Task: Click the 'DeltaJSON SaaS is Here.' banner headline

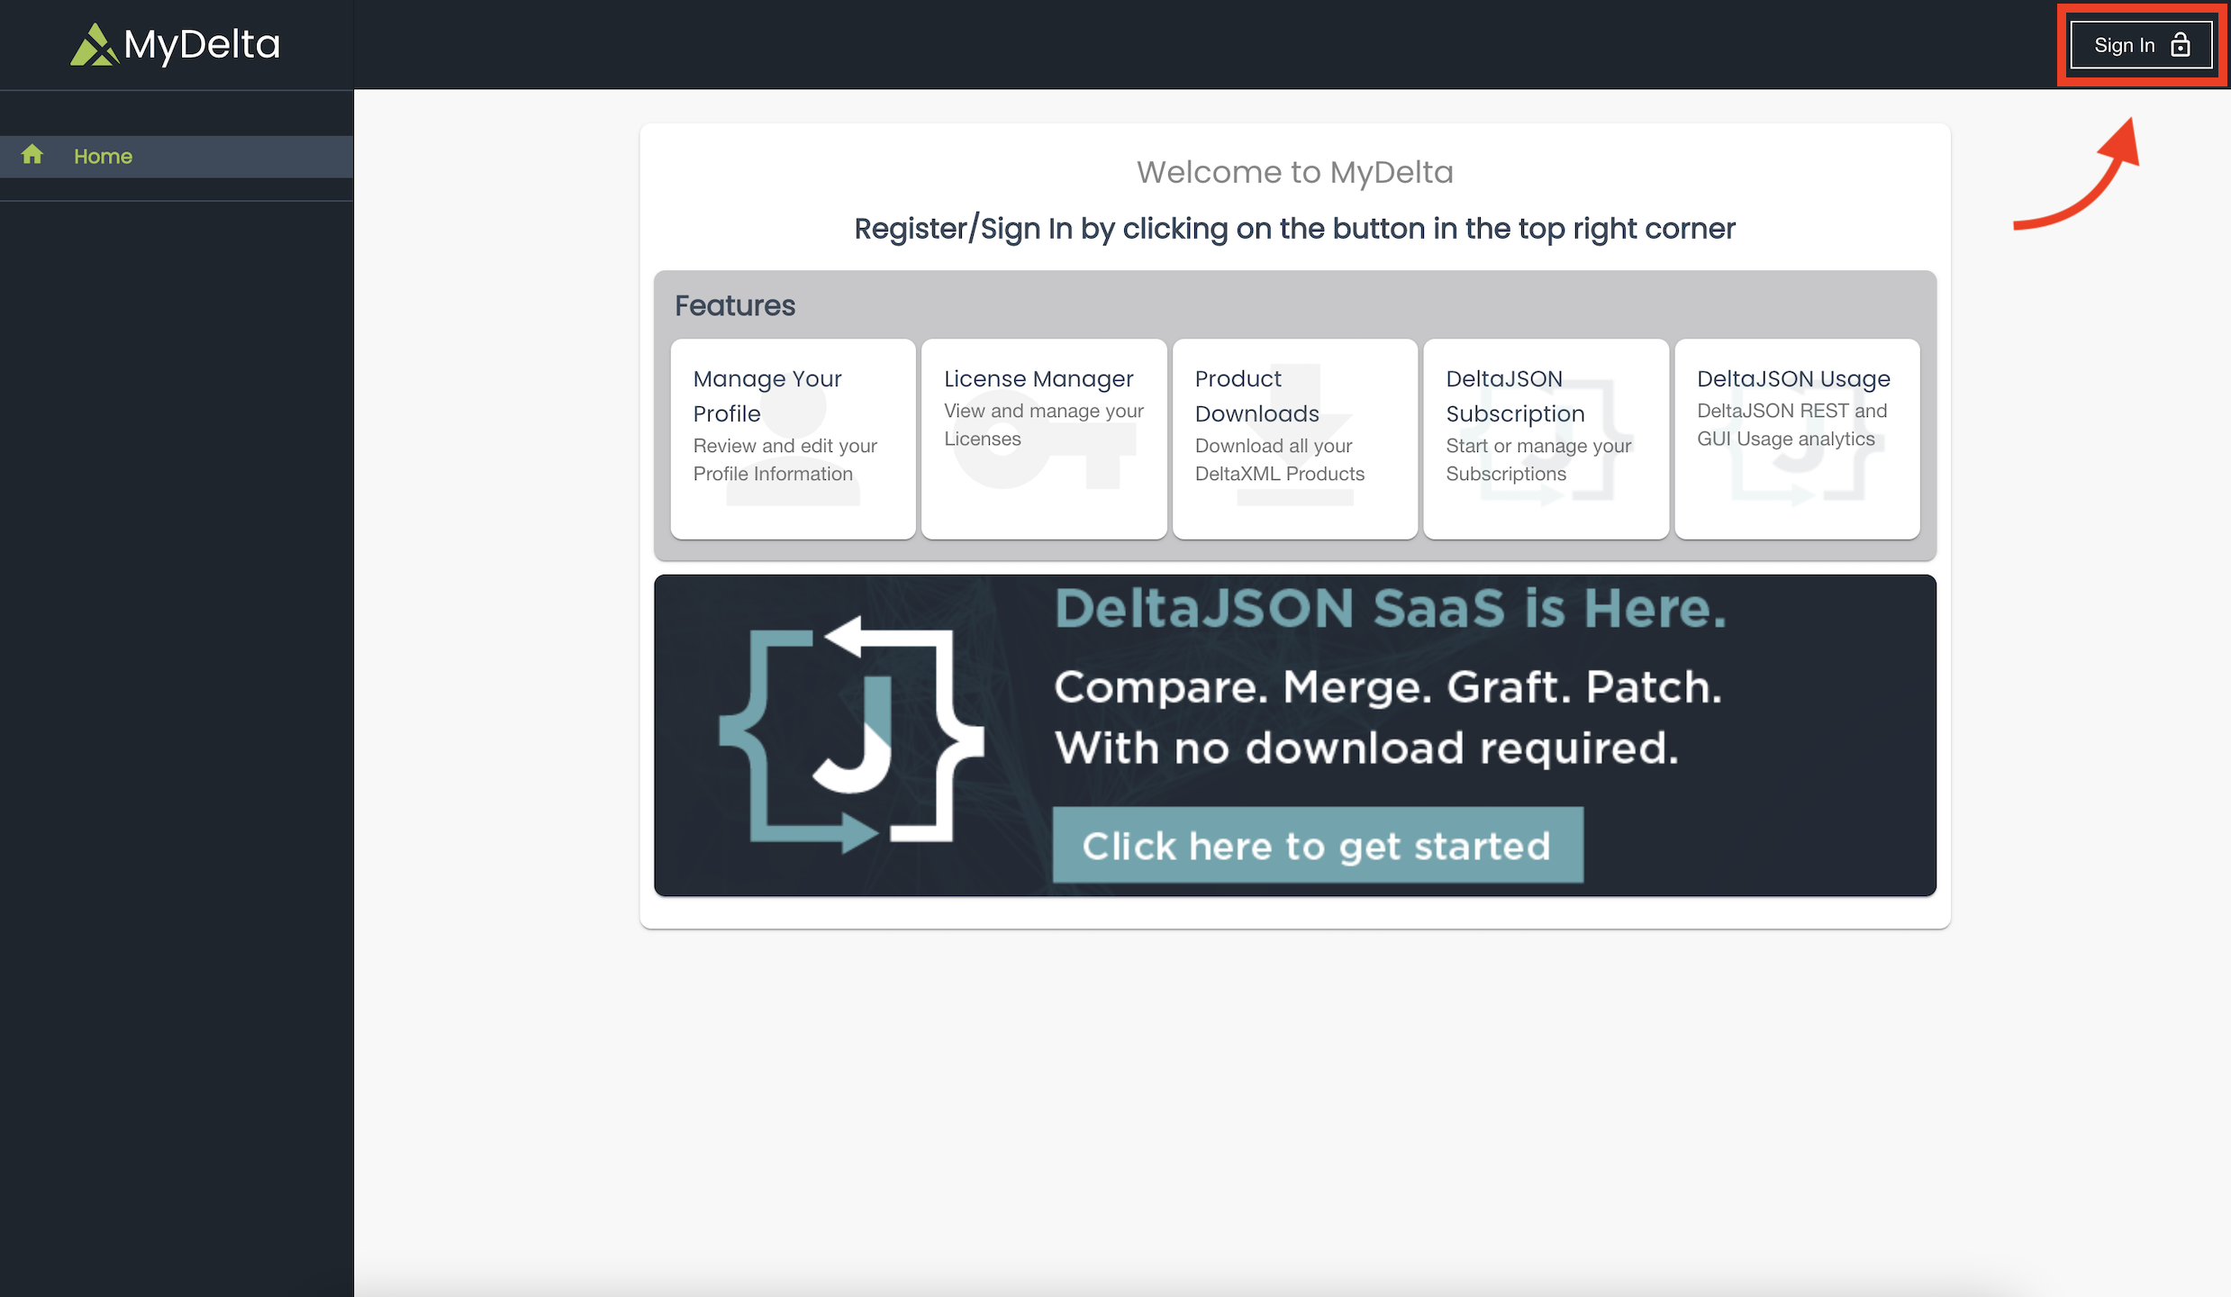Action: (x=1390, y=608)
